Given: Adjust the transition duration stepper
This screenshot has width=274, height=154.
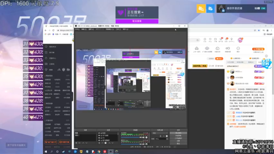Looking at the screenshot, I should point(167,139).
